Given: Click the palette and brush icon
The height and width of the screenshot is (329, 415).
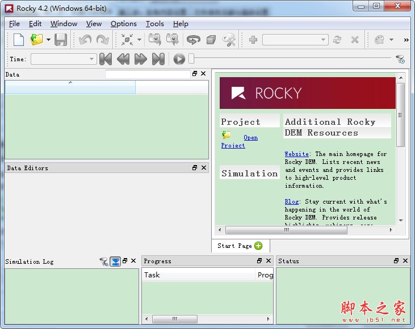Looking at the screenshot, I should click(229, 40).
